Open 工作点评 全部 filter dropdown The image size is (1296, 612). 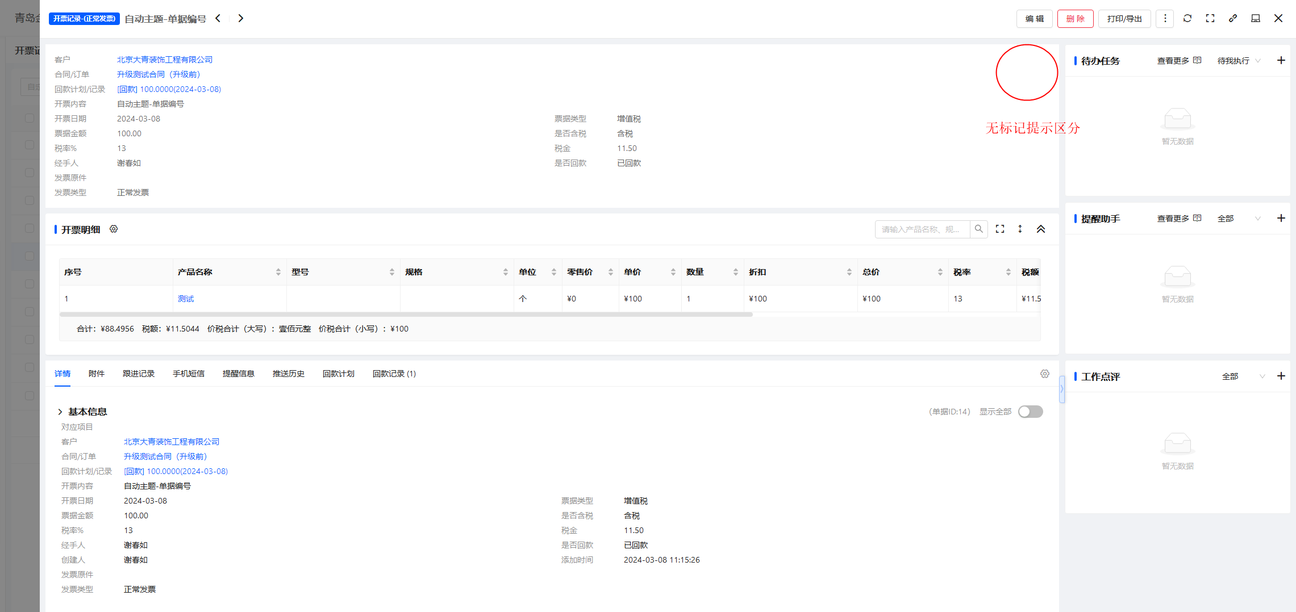pyautogui.click(x=1244, y=376)
